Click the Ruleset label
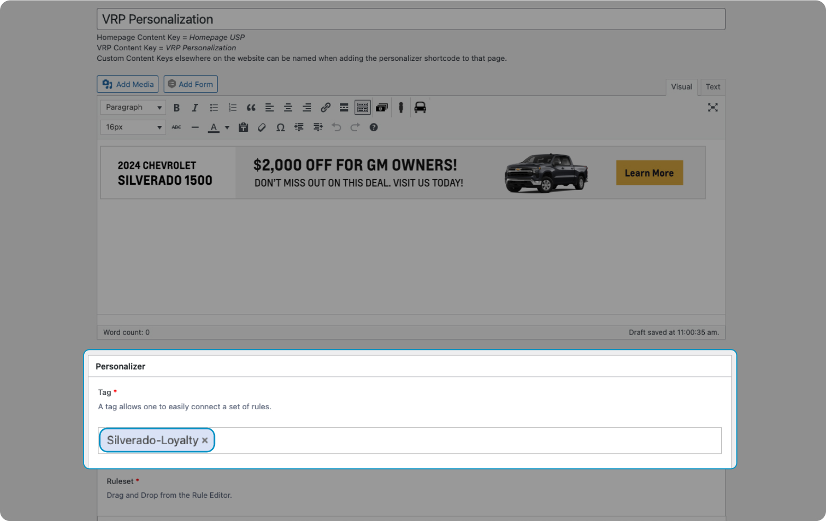The width and height of the screenshot is (826, 521). (120, 481)
